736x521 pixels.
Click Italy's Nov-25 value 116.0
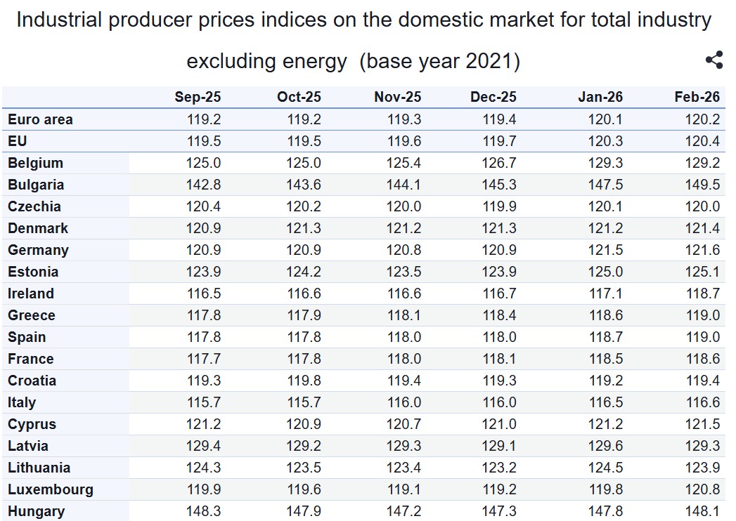[404, 402]
